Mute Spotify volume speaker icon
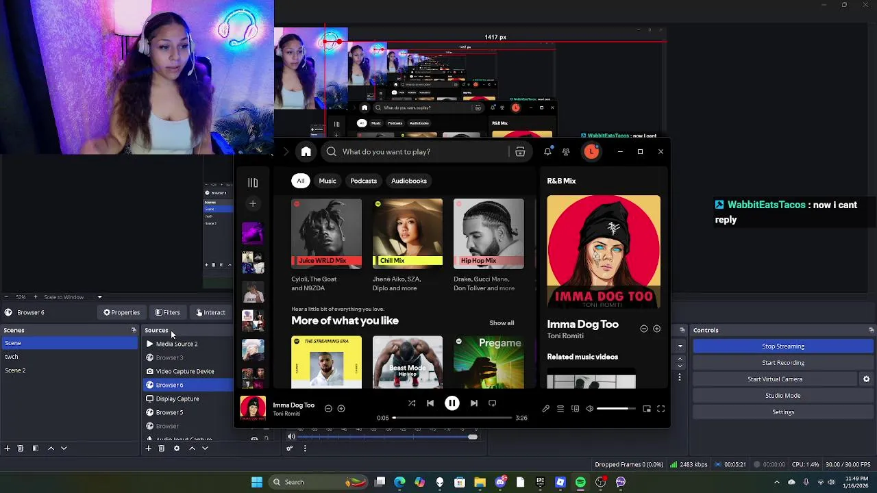The image size is (877, 493). [590, 409]
